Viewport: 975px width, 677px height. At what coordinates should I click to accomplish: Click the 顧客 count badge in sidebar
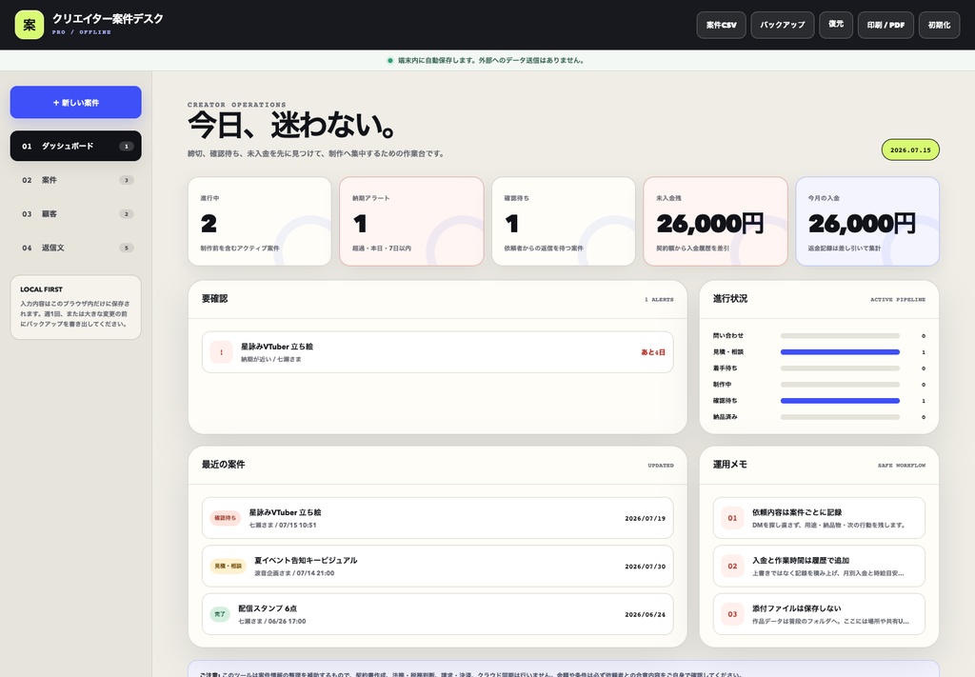127,214
